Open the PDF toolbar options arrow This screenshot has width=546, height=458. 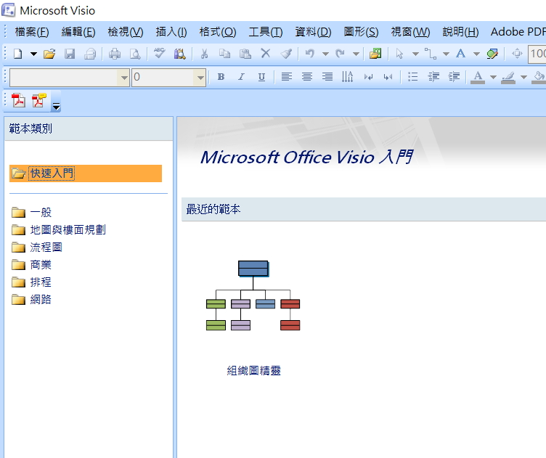click(56, 106)
